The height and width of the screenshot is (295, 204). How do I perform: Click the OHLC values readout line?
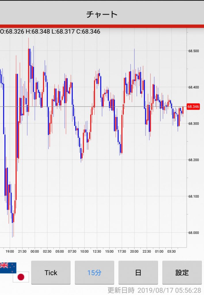coord(50,31)
